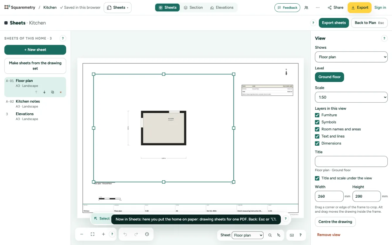The width and height of the screenshot is (392, 245).
Task: Select the Elevations sheet in list
Action: tap(35, 116)
